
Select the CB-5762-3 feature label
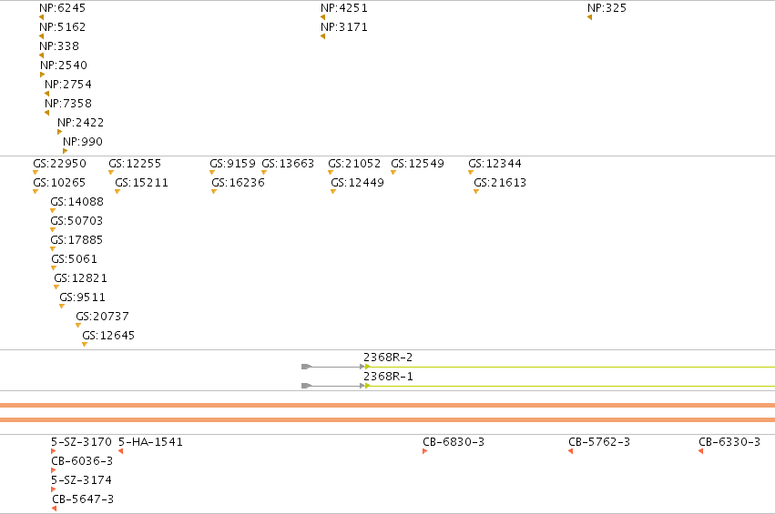(x=599, y=442)
